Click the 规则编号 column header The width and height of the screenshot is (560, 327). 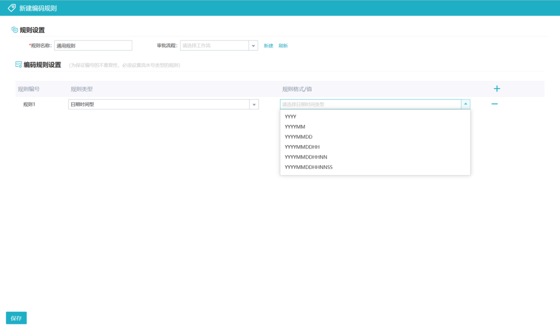(x=29, y=89)
